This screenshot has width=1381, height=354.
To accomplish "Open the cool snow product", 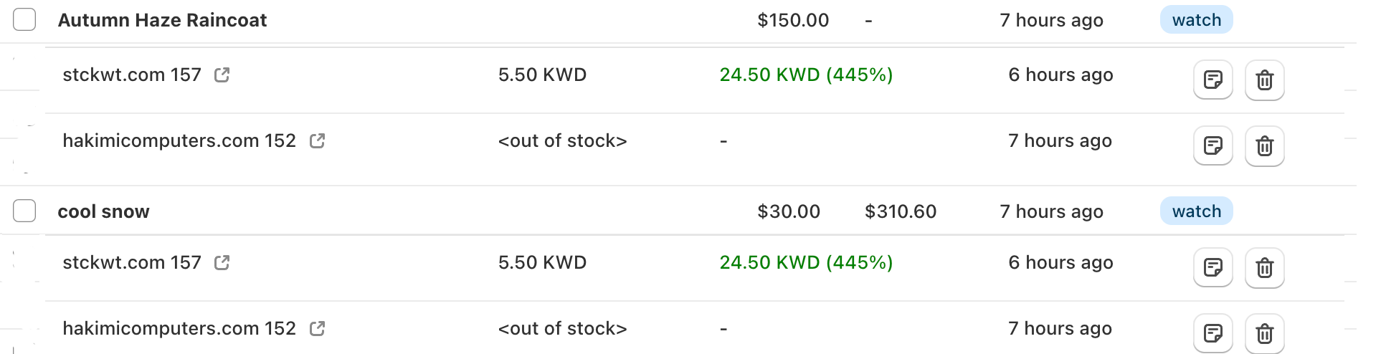I will pos(103,211).
